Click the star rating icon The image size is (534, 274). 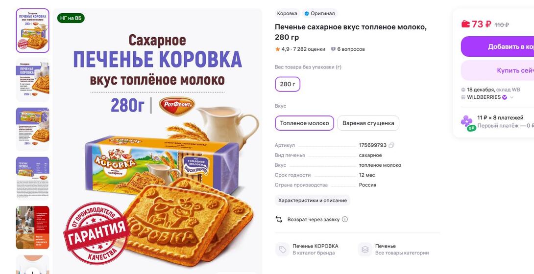coord(277,49)
